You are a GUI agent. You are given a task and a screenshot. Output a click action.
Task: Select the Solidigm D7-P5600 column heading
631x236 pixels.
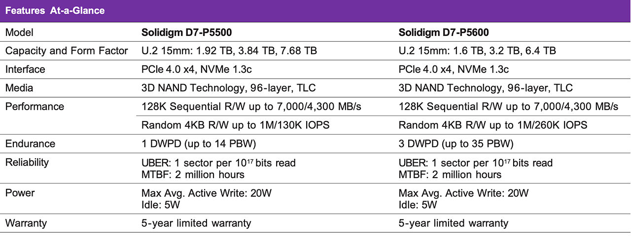pos(444,33)
